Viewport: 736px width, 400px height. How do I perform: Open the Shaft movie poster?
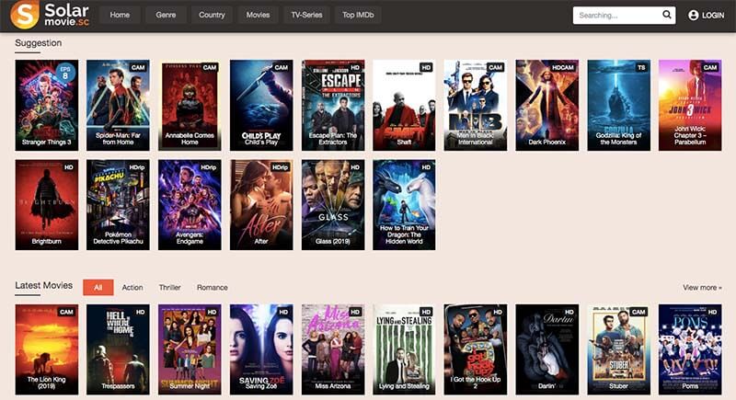[404, 105]
